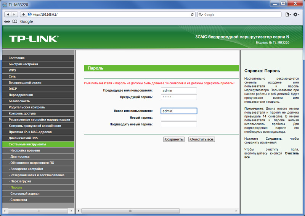Open the Google bookmark bar link

tap(26, 21)
